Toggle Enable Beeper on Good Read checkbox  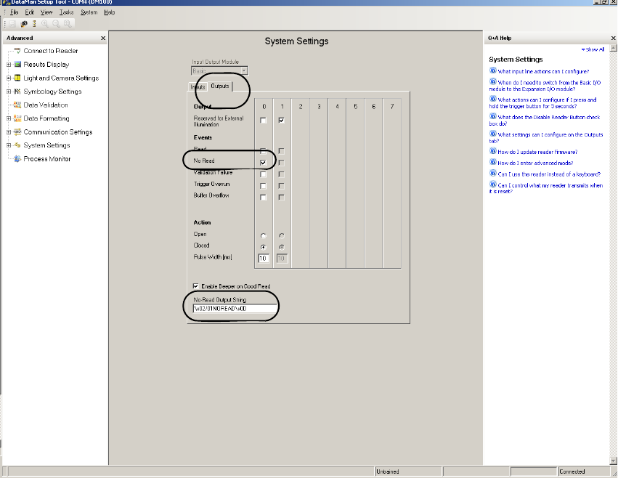tap(196, 286)
